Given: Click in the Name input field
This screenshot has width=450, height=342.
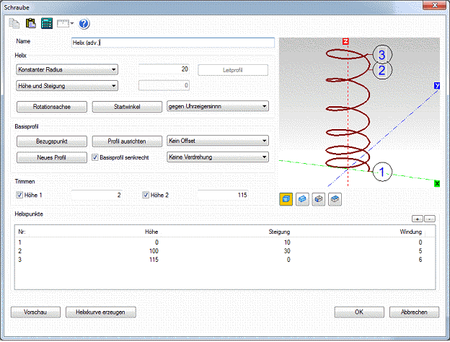Looking at the screenshot, I should 173,43.
